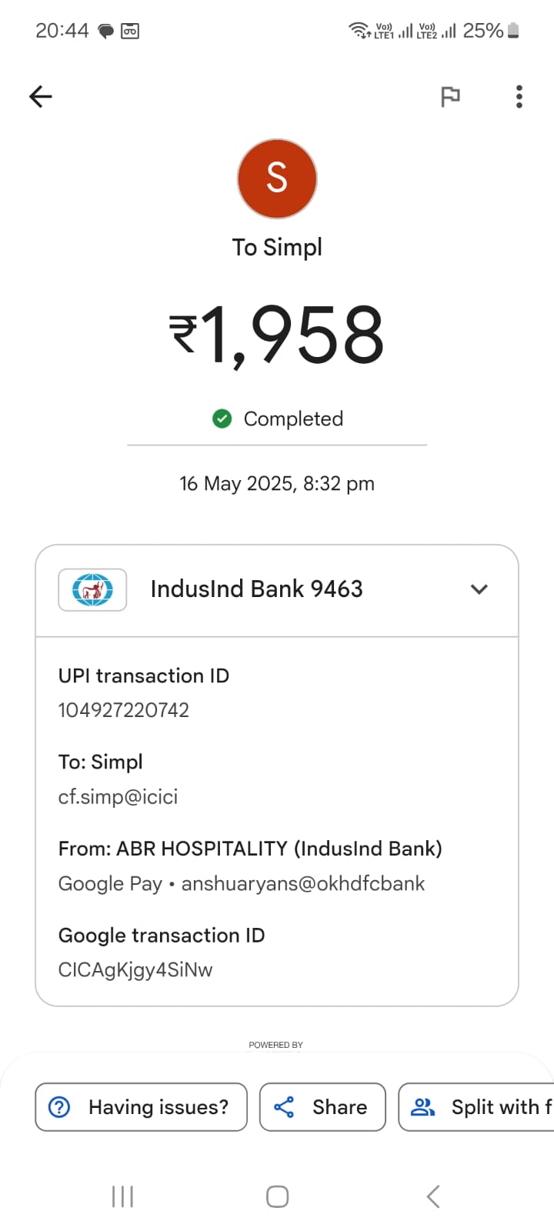The height and width of the screenshot is (1231, 554).
Task: Tap the cf.simp@icici UPI address
Action: point(118,796)
